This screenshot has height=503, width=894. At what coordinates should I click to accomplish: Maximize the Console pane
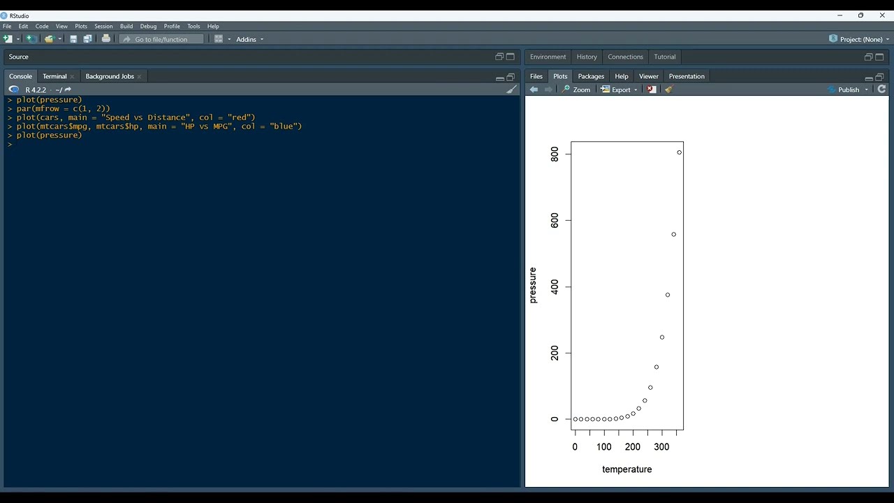point(511,77)
